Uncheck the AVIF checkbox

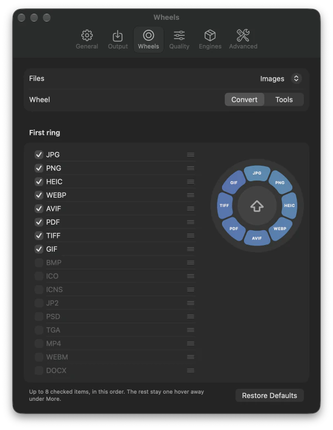pyautogui.click(x=39, y=209)
